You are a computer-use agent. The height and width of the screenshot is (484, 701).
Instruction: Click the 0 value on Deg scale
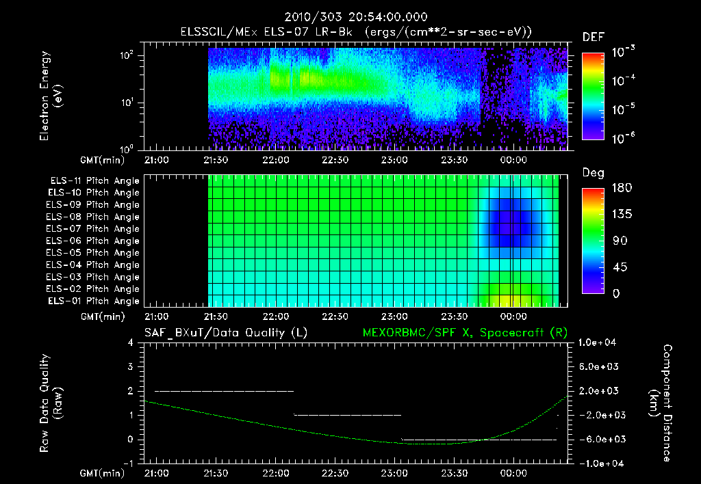tap(616, 294)
